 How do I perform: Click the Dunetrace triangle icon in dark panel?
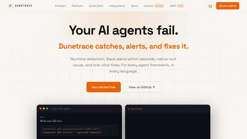pos(129,109)
